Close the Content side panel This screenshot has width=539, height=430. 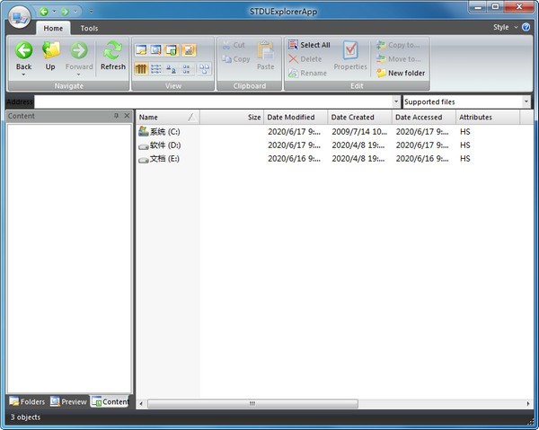(x=127, y=116)
